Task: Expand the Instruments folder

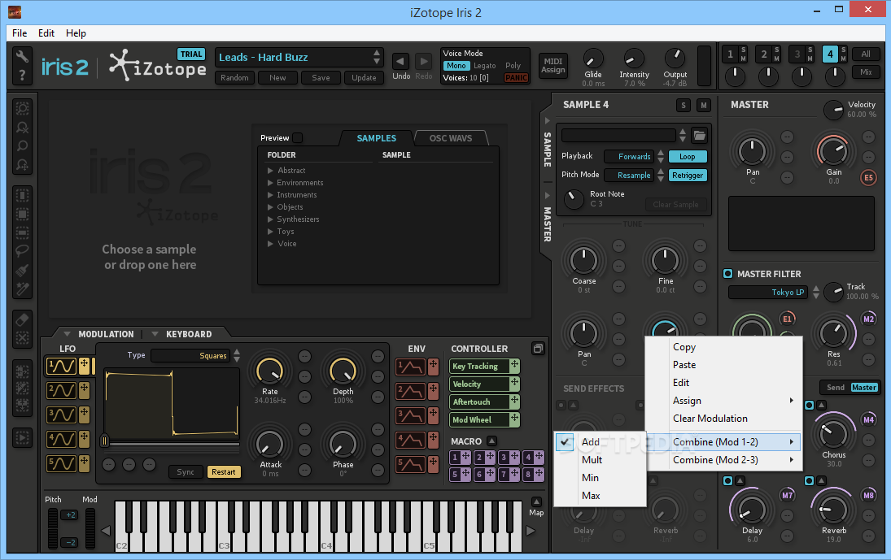Action: [x=270, y=194]
